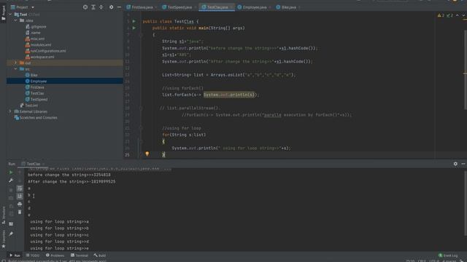
Task: Click the yellow lightbulb intention icon
Action: [147, 154]
